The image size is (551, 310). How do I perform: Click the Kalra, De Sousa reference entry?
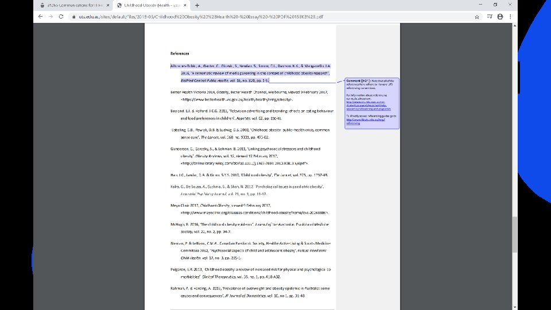(x=247, y=190)
